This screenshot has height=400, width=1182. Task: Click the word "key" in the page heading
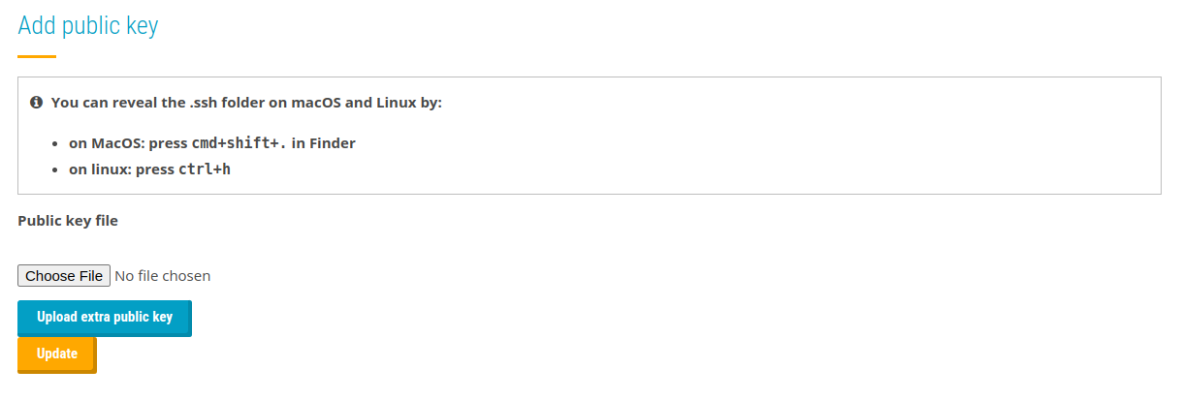click(x=141, y=26)
